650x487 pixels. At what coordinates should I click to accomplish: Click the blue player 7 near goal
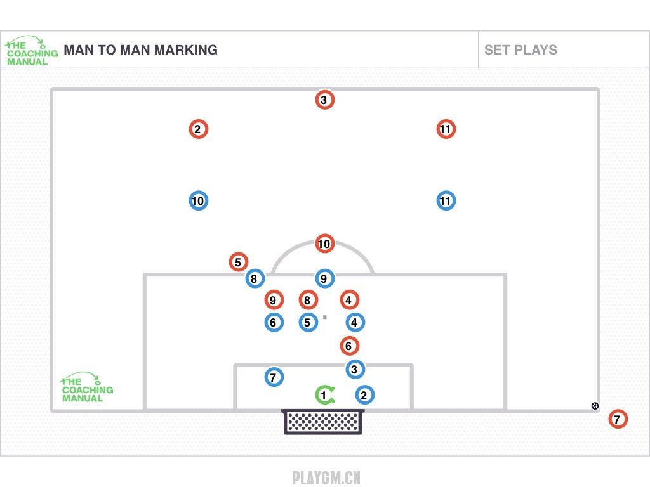tap(274, 377)
